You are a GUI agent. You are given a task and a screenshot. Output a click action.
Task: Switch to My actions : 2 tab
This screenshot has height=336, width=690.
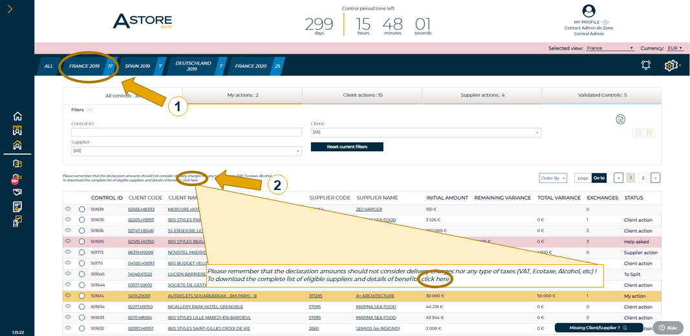click(x=243, y=95)
